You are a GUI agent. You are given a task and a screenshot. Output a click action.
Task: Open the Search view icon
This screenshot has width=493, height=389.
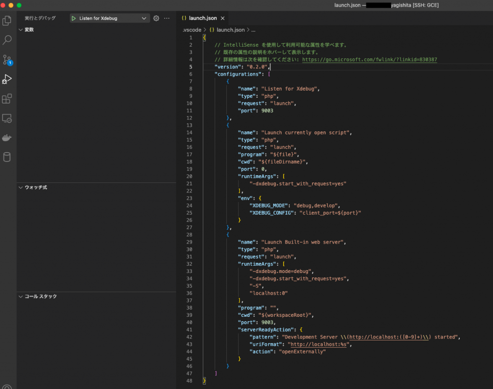7,40
